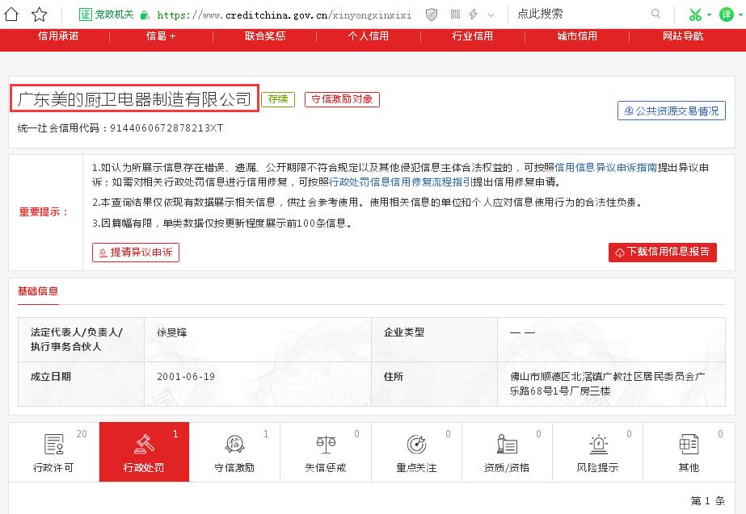Click the green padlock security icon
The width and height of the screenshot is (746, 514).
[145, 15]
